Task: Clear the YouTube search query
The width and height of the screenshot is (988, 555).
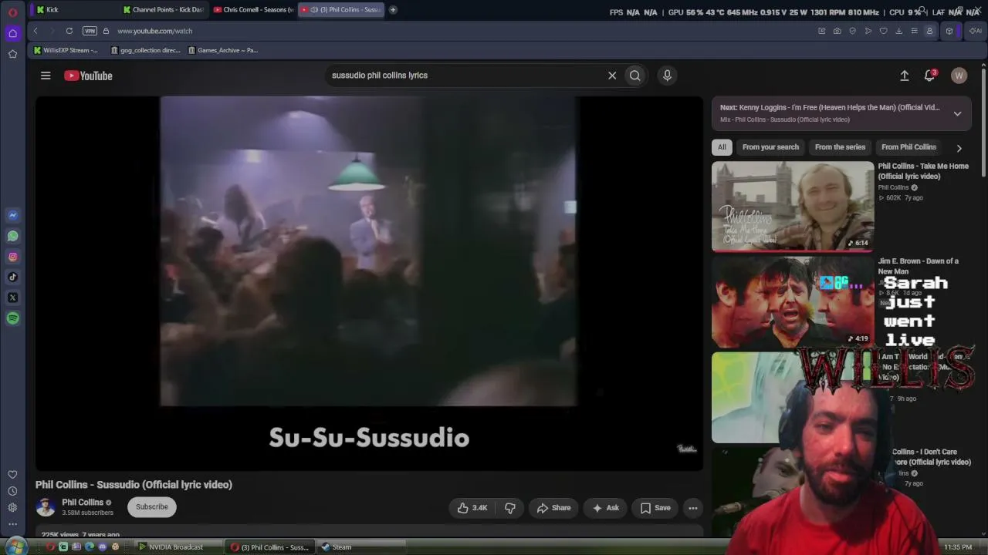Action: pos(612,76)
